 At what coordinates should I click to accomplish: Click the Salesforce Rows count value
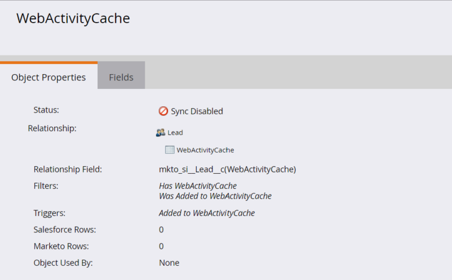click(161, 230)
